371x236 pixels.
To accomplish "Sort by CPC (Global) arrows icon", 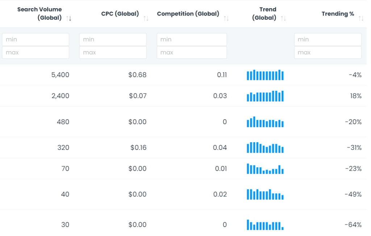I will pos(146,18).
